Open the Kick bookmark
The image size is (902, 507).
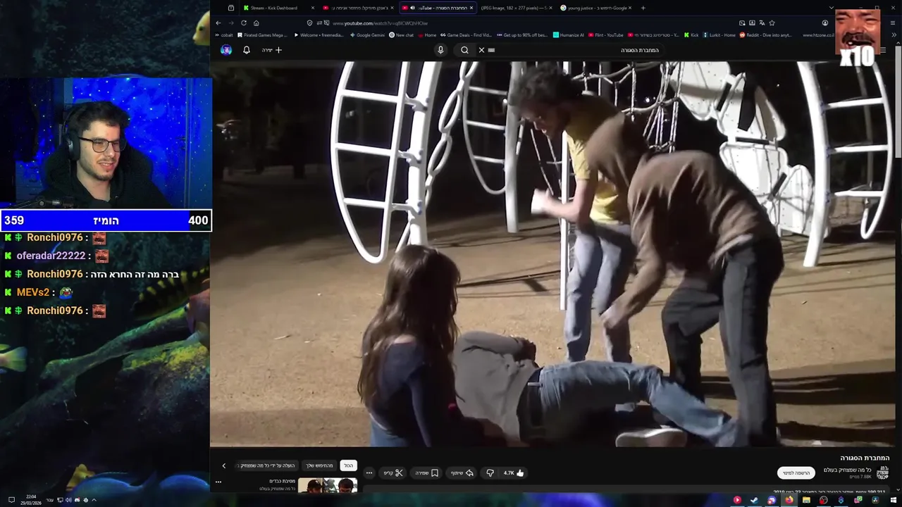(x=691, y=35)
